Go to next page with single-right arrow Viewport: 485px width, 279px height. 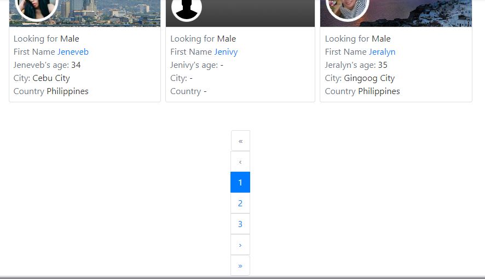point(240,245)
